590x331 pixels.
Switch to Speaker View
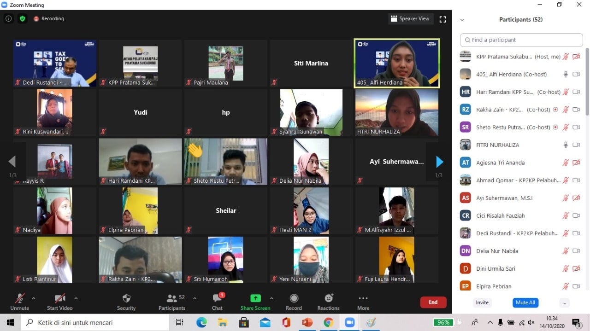pos(410,19)
